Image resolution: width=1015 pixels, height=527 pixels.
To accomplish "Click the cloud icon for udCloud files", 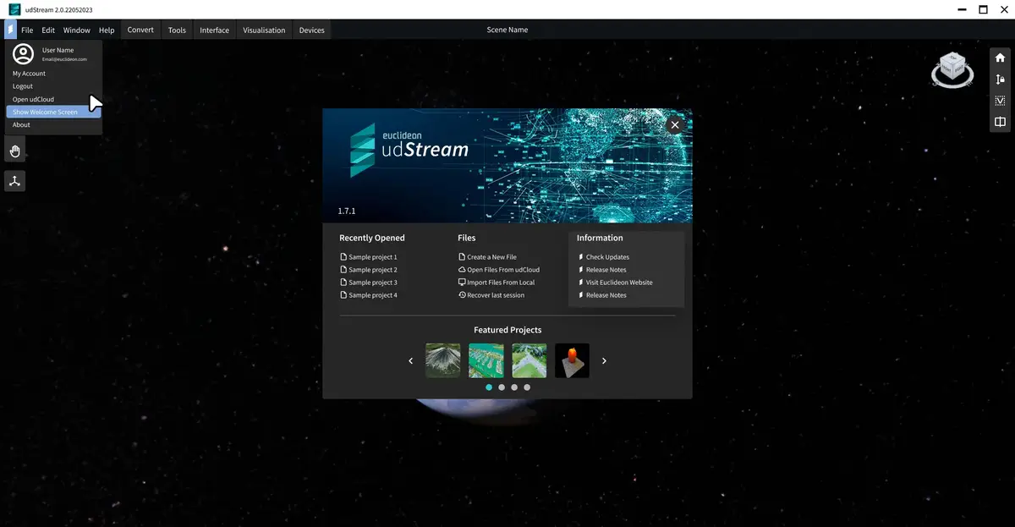I will coord(462,270).
